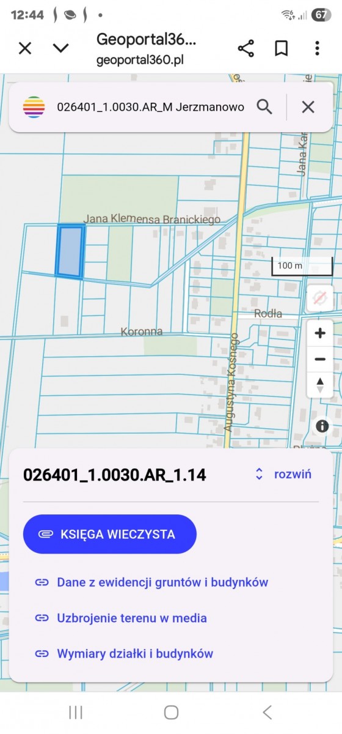The height and width of the screenshot is (734, 342).
Task: Open the map info icon
Action: pyautogui.click(x=322, y=426)
